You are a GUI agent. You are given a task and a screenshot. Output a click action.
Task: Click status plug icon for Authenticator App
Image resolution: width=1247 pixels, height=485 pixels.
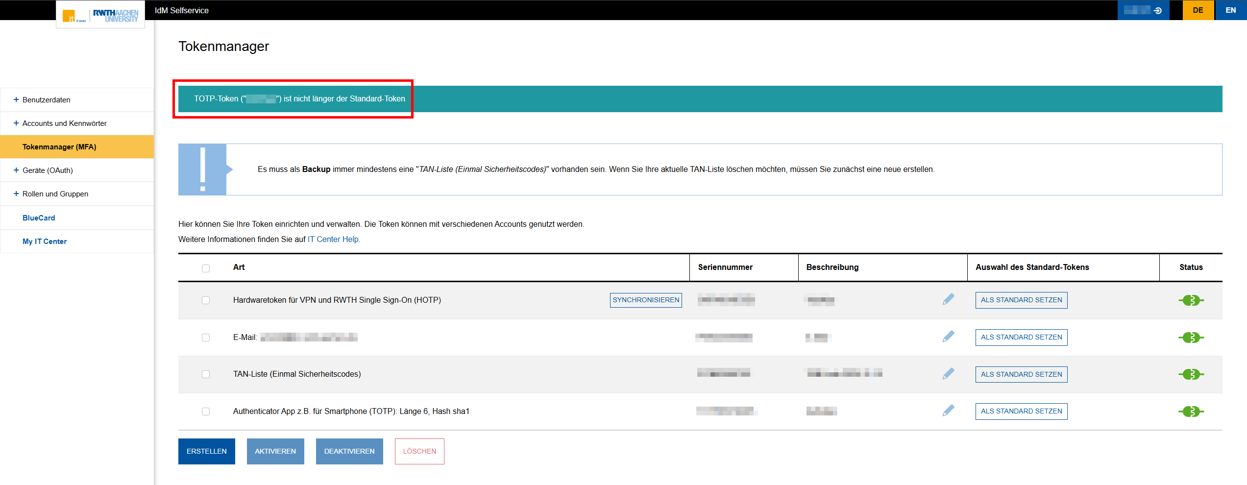click(x=1191, y=412)
